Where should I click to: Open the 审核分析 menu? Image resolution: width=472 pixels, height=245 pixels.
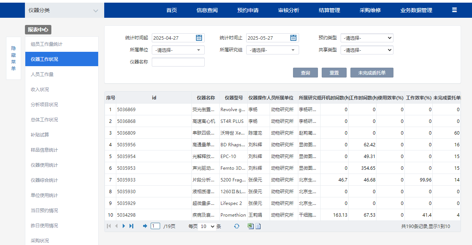pos(288,10)
